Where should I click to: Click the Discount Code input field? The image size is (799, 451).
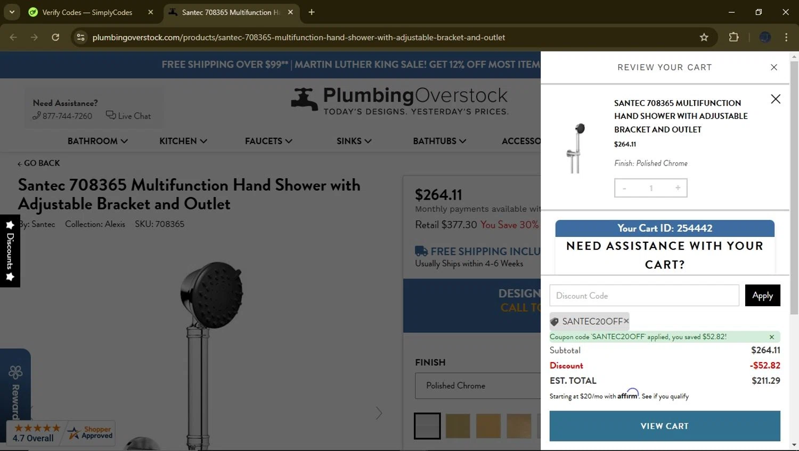pyautogui.click(x=644, y=296)
